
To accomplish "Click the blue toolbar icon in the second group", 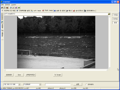I will tap(11, 8).
